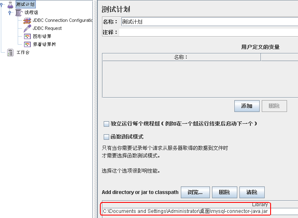Click the 名称 column header in variables table

[181, 57]
